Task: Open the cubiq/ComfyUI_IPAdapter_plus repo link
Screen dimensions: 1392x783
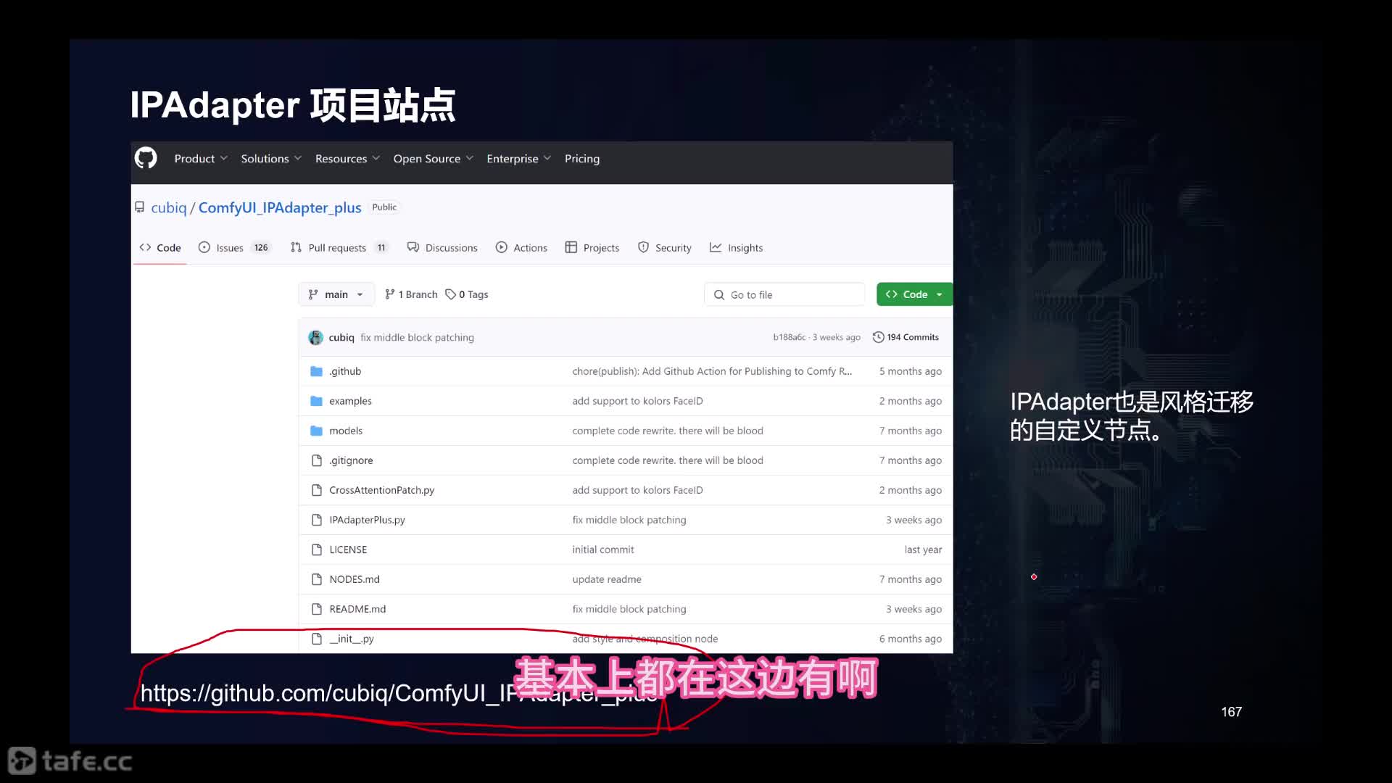Action: click(x=278, y=207)
